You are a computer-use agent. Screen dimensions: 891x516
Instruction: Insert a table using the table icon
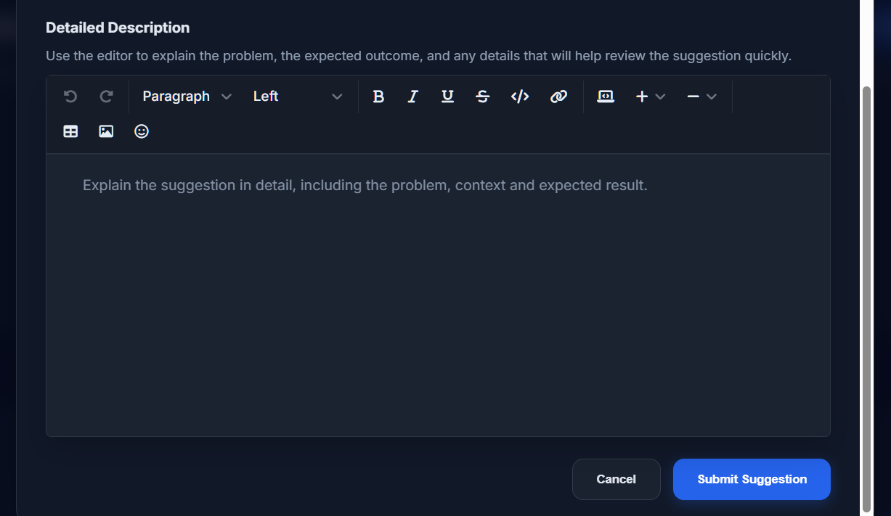pos(70,131)
